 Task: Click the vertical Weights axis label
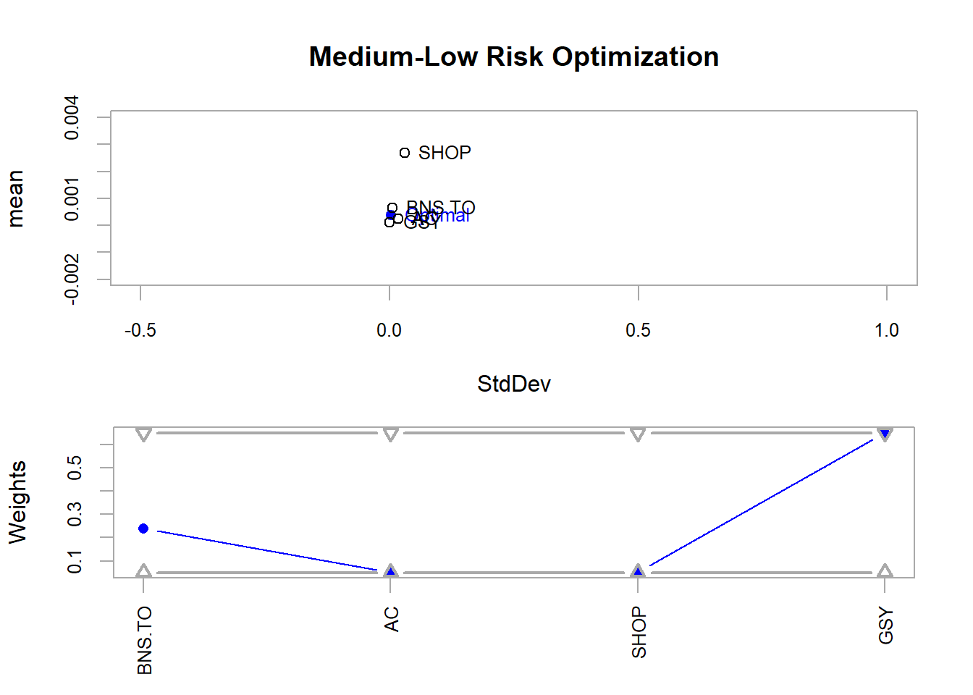[17, 502]
